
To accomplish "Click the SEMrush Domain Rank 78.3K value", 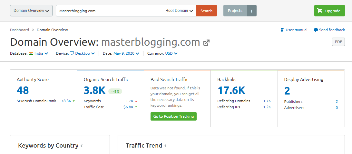I will pos(66,101).
